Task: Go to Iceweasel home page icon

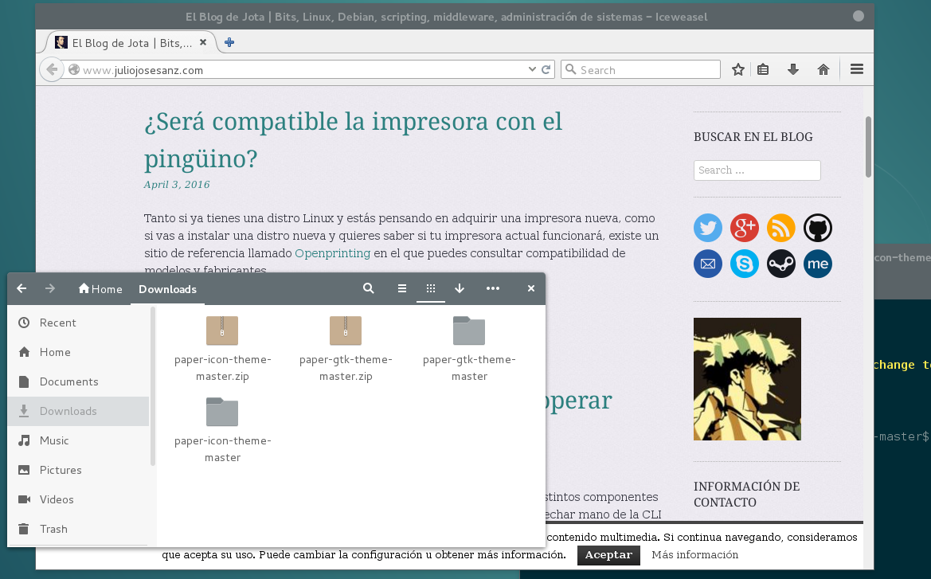Action: click(823, 69)
